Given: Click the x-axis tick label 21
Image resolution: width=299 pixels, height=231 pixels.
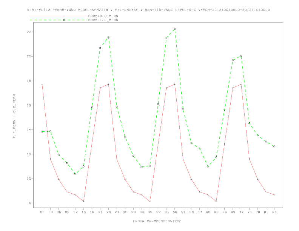Looking at the screenshot, I should tap(100, 212).
